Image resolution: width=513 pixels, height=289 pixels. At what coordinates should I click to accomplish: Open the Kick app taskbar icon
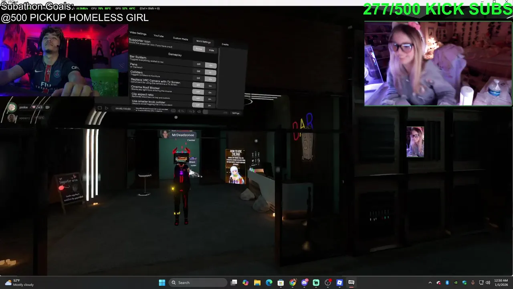316,283
